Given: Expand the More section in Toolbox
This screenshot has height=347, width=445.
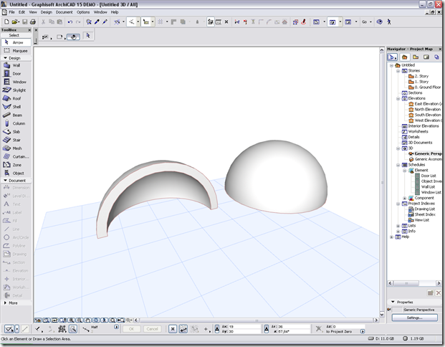Looking at the screenshot, I should click(6, 303).
